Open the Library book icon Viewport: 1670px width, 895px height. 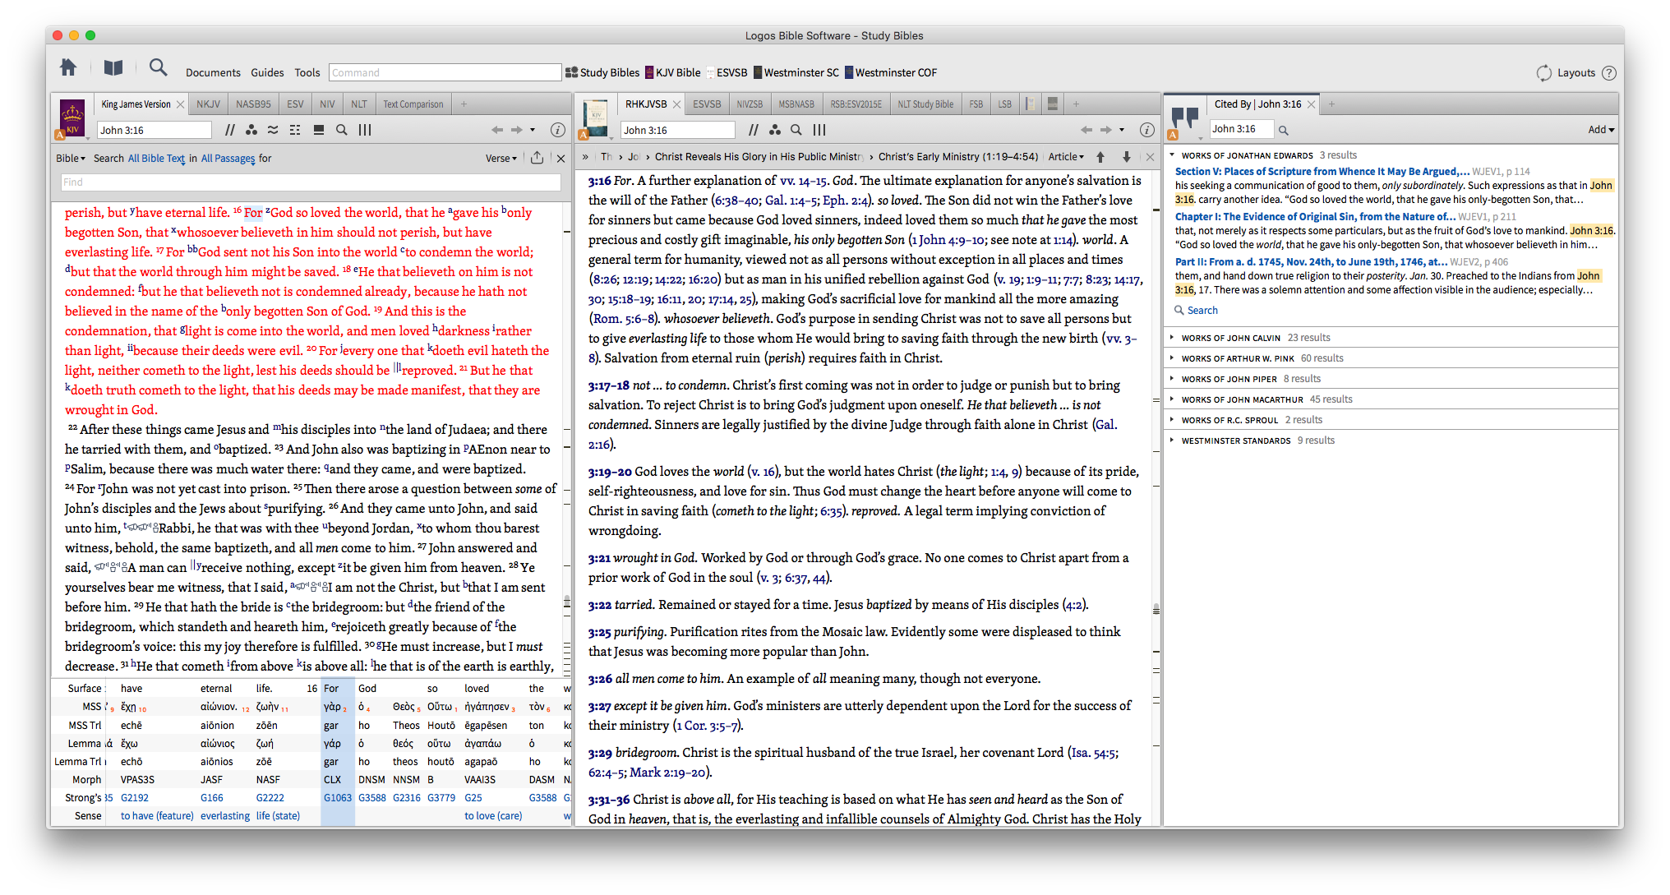point(113,68)
